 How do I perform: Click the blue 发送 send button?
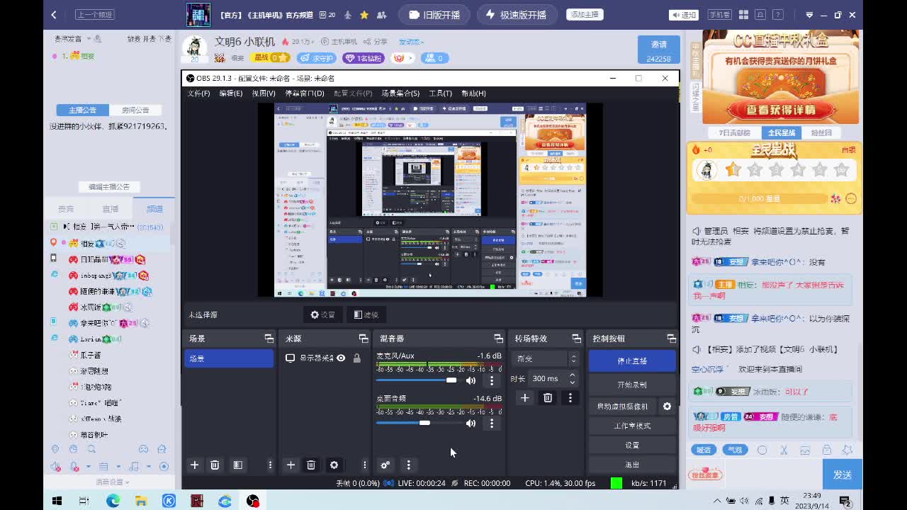pyautogui.click(x=843, y=475)
